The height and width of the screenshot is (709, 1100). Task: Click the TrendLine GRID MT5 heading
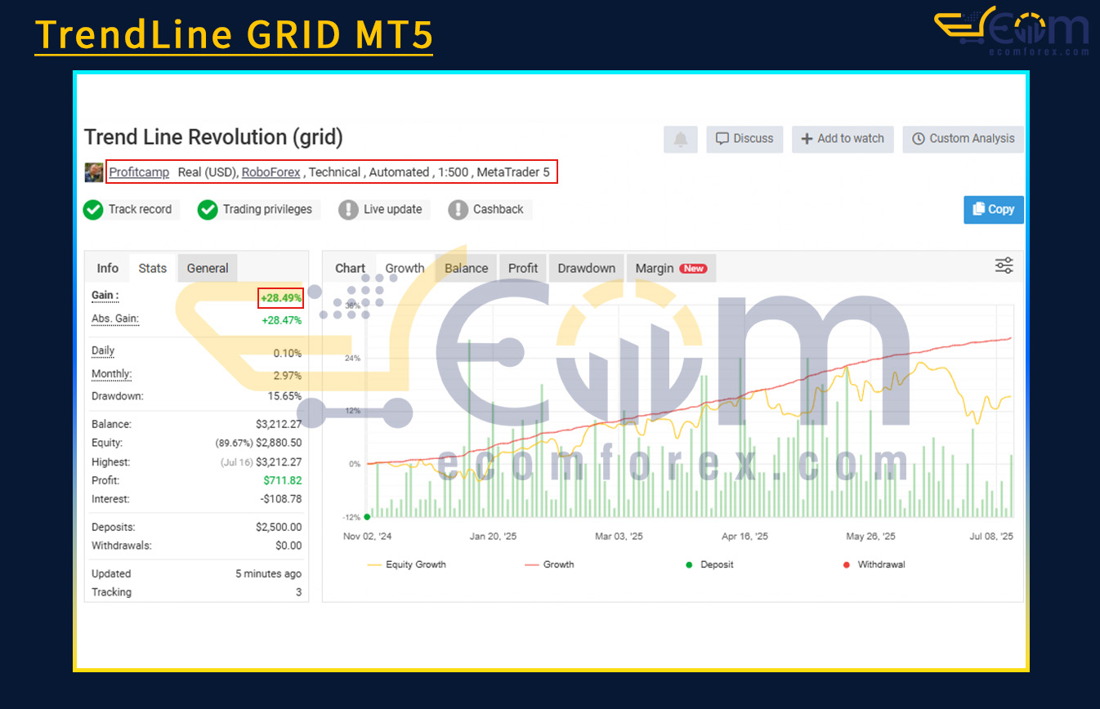pos(234,34)
